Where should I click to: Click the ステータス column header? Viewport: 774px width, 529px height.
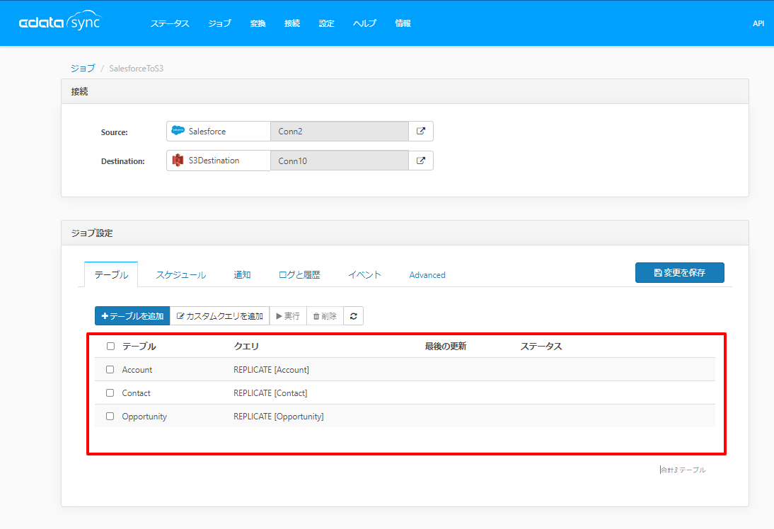click(x=541, y=347)
